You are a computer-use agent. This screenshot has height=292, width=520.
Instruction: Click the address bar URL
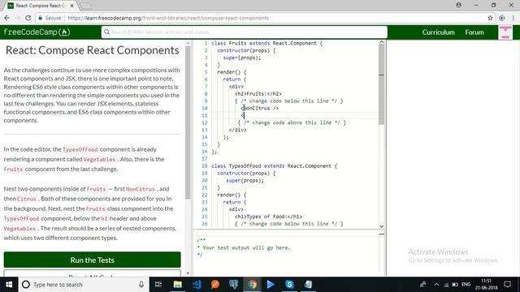(168, 18)
